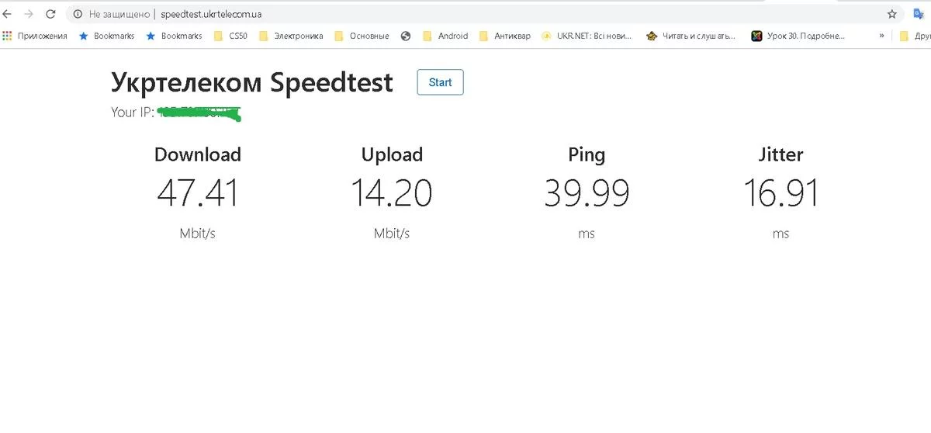Click the browser Forward arrow
The width and height of the screenshot is (931, 433).
click(x=29, y=14)
